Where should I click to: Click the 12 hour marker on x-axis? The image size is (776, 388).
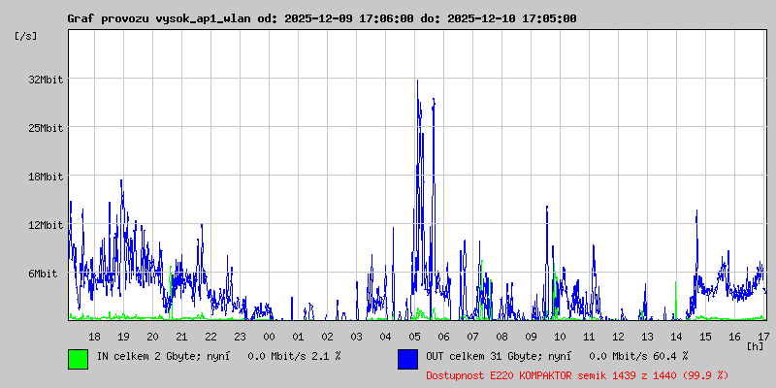(x=618, y=337)
